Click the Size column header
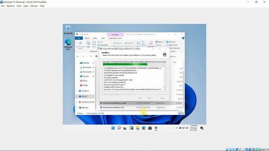This screenshot has height=151, width=269. point(175,62)
